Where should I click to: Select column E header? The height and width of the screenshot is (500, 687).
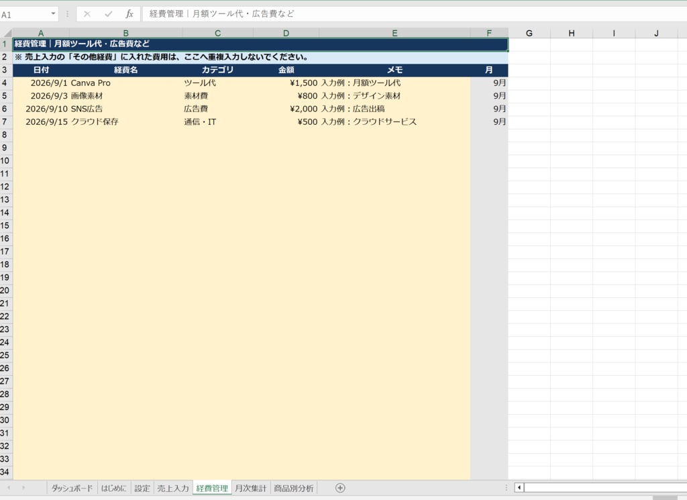tap(394, 34)
